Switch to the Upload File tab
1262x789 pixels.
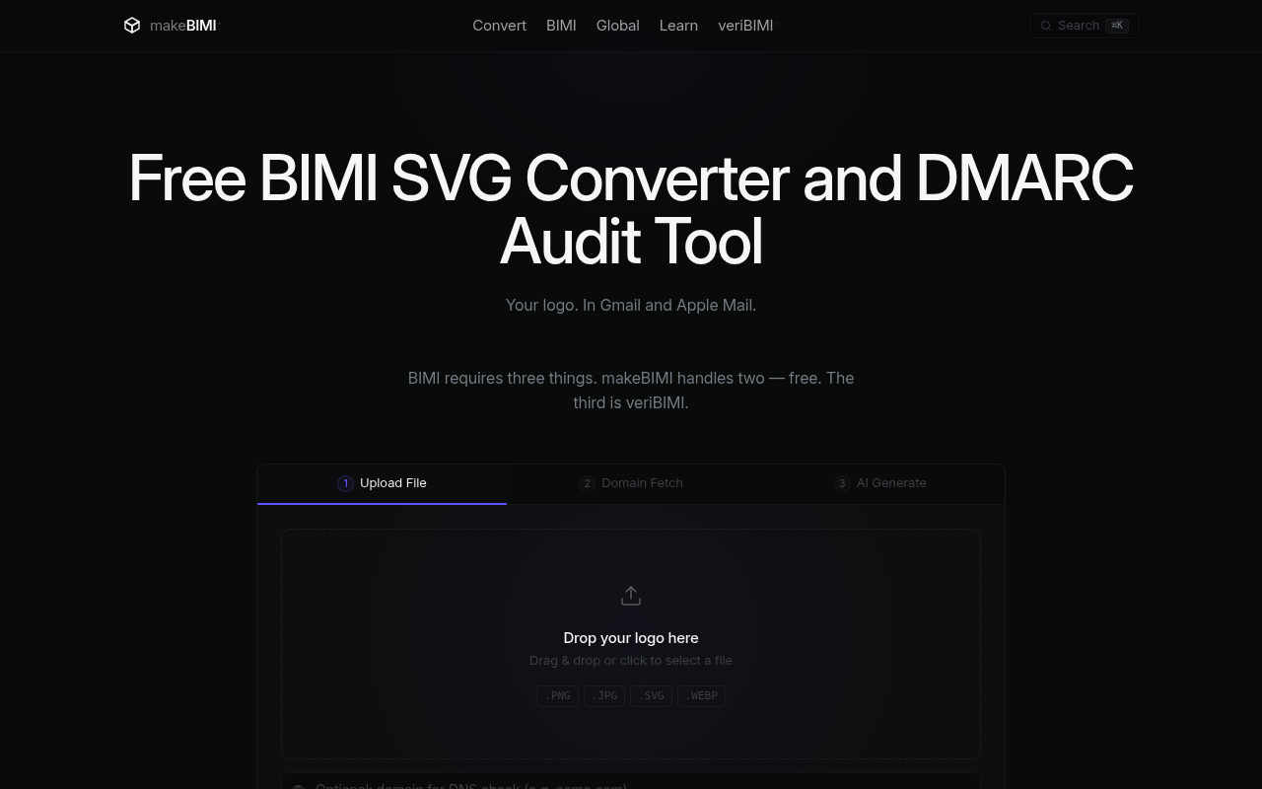point(382,484)
